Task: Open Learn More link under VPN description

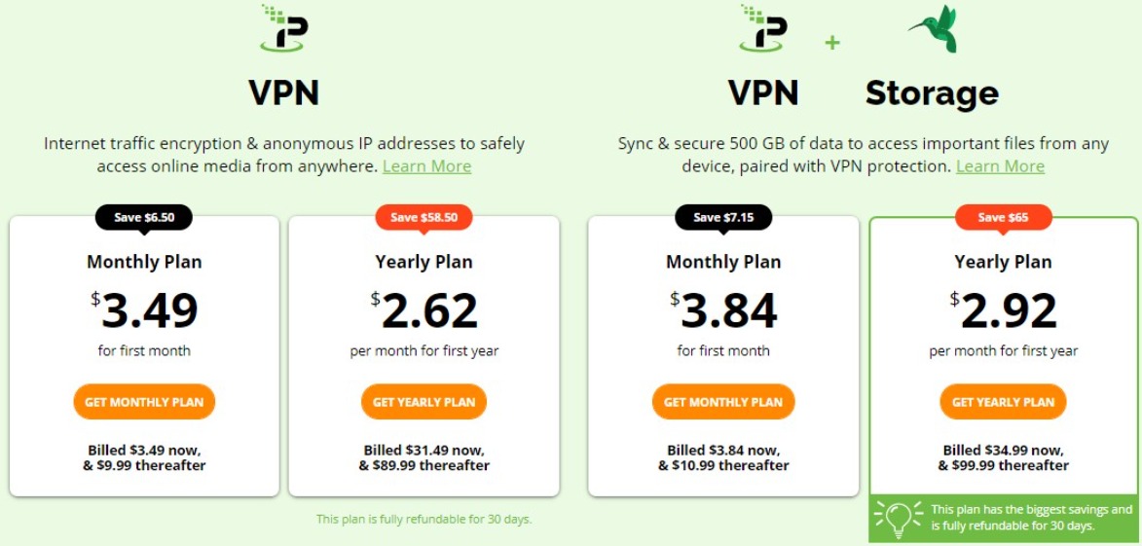Action: pos(426,166)
